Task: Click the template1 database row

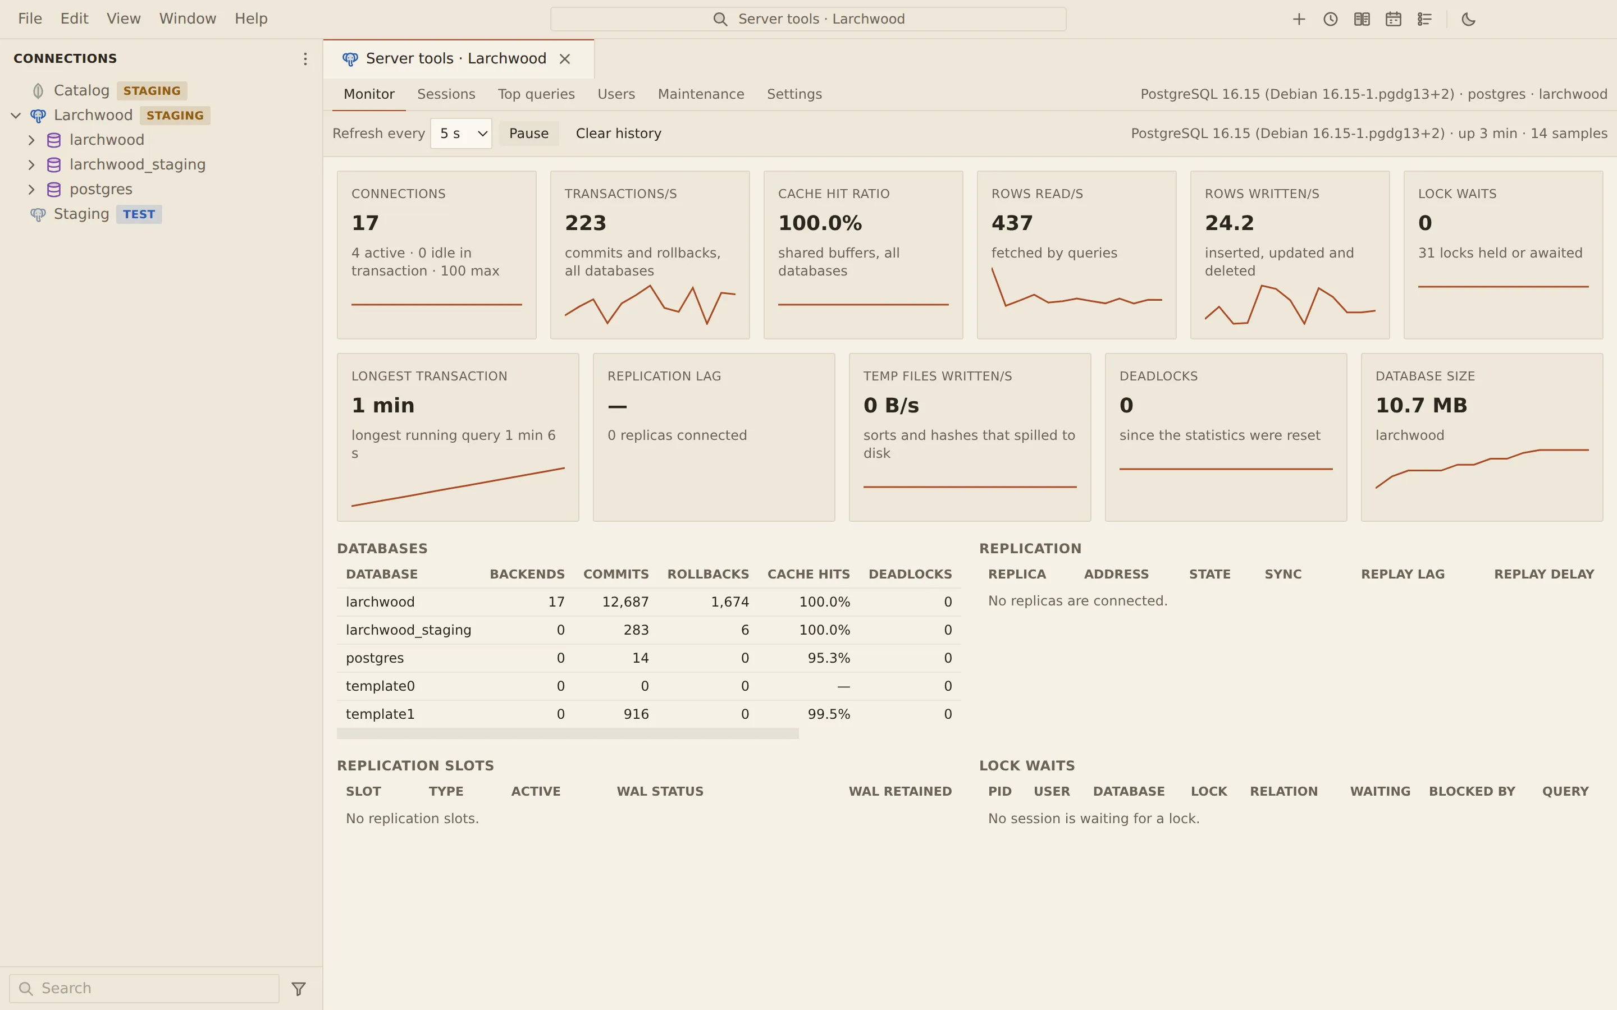Action: point(649,714)
